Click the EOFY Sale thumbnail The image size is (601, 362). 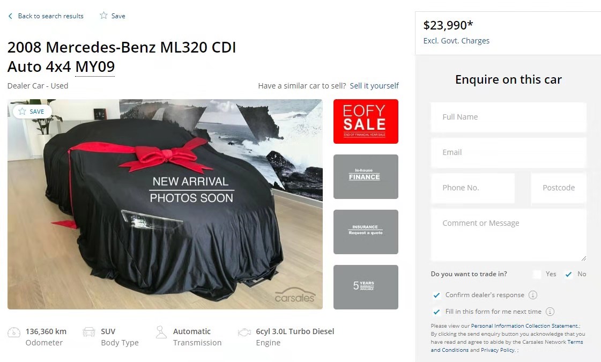pyautogui.click(x=366, y=122)
